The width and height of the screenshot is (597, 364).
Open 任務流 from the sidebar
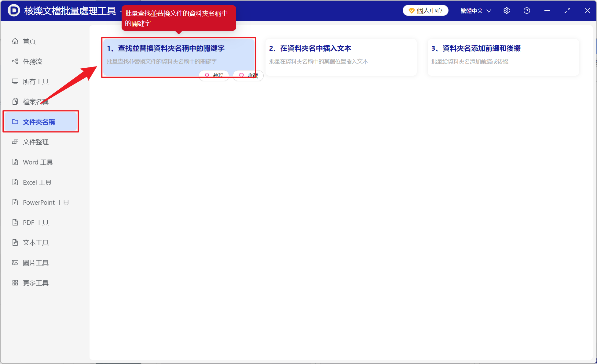click(32, 61)
